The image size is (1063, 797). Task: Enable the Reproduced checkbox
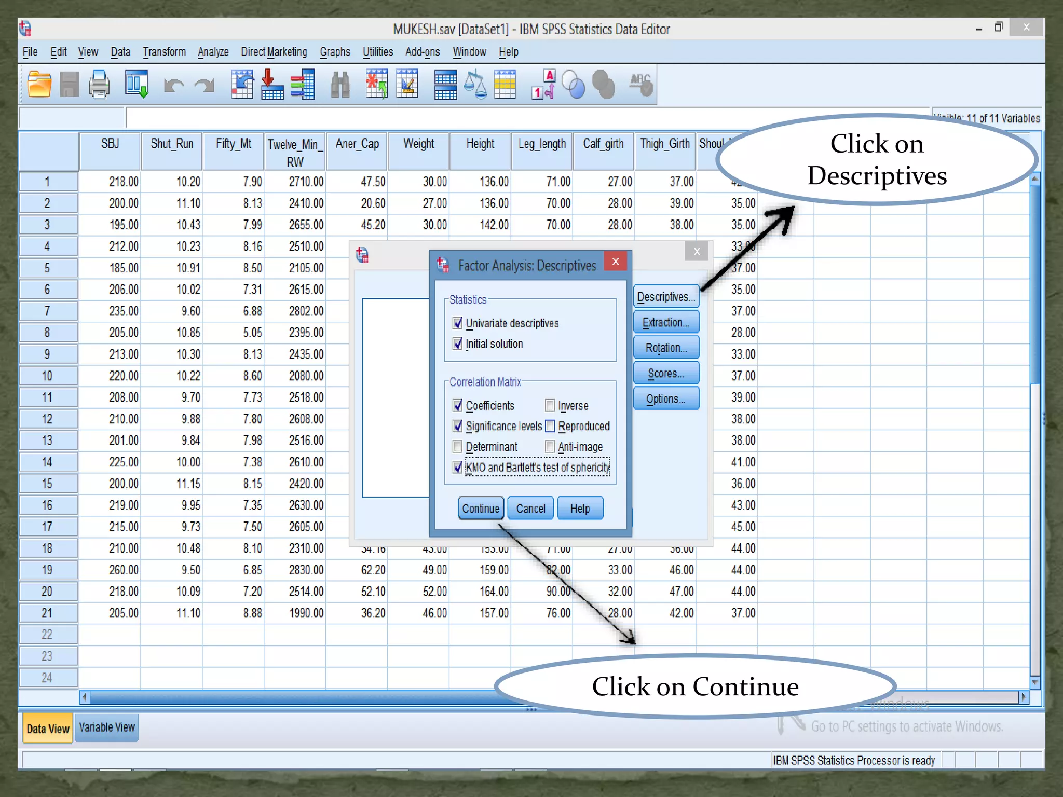(x=550, y=426)
